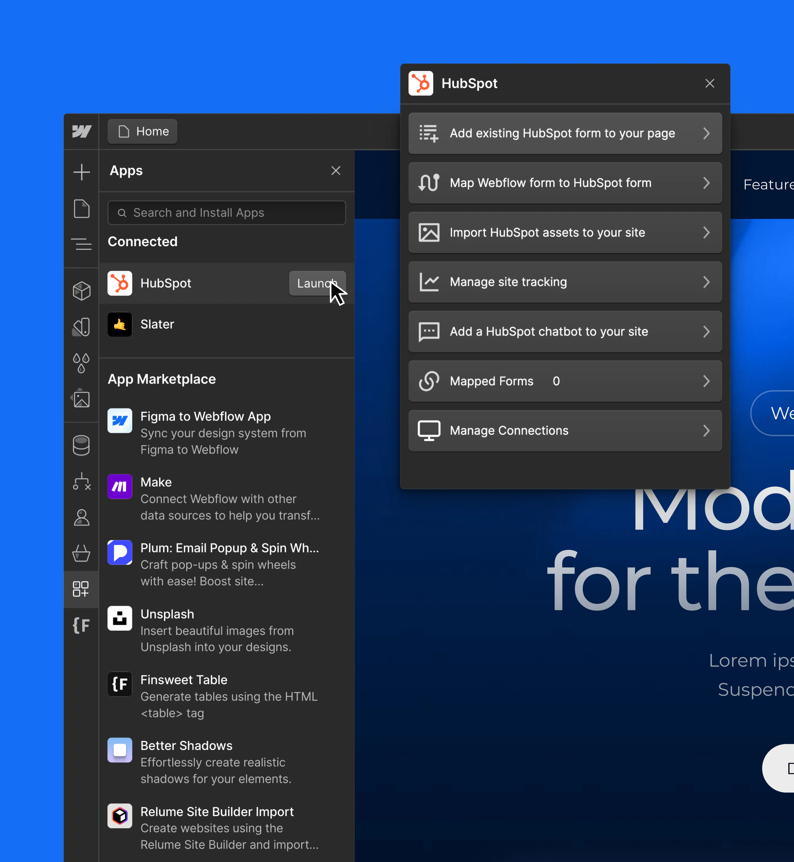Open the Ecommerce basket icon

[x=81, y=553]
